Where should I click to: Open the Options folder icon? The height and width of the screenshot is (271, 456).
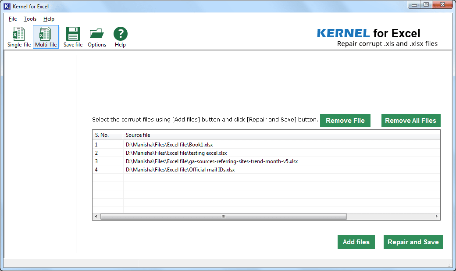(x=97, y=37)
